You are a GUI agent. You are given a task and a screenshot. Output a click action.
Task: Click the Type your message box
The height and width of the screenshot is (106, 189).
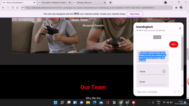(154, 92)
